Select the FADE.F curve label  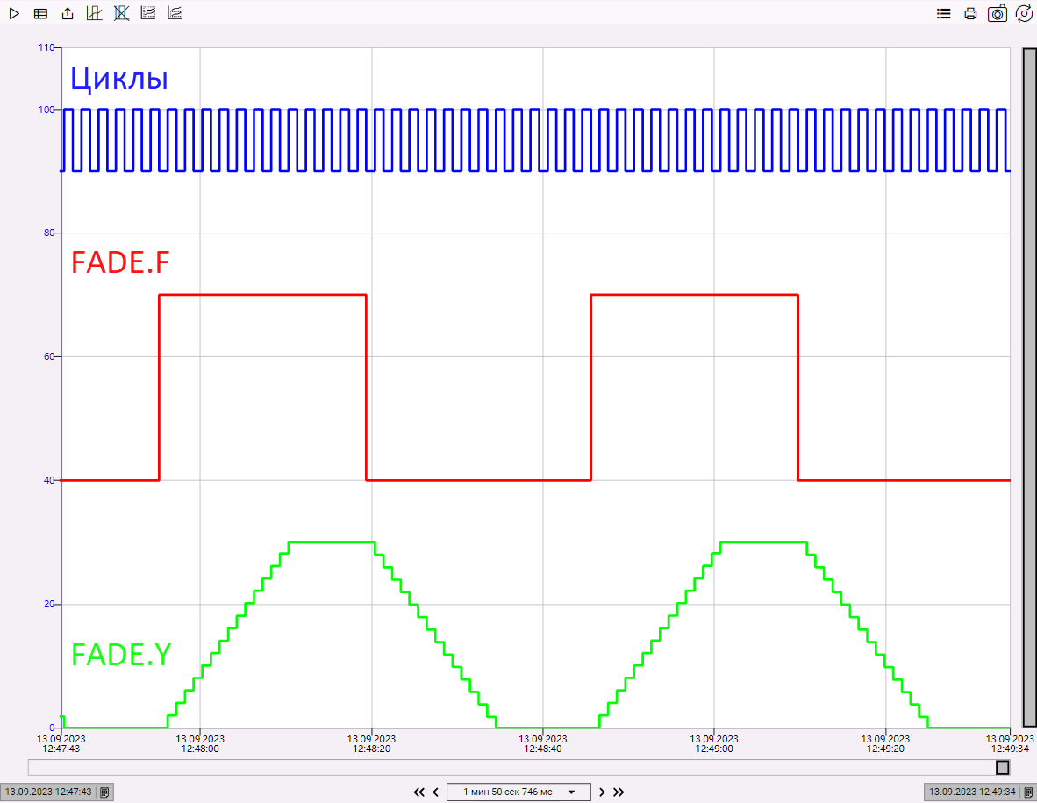120,262
